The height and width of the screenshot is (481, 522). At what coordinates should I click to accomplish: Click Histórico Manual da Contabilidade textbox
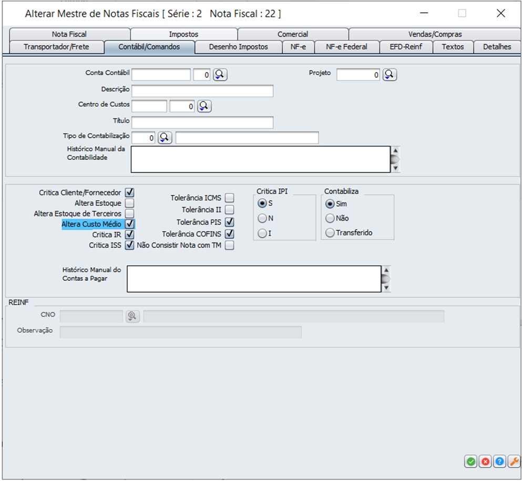click(261, 159)
